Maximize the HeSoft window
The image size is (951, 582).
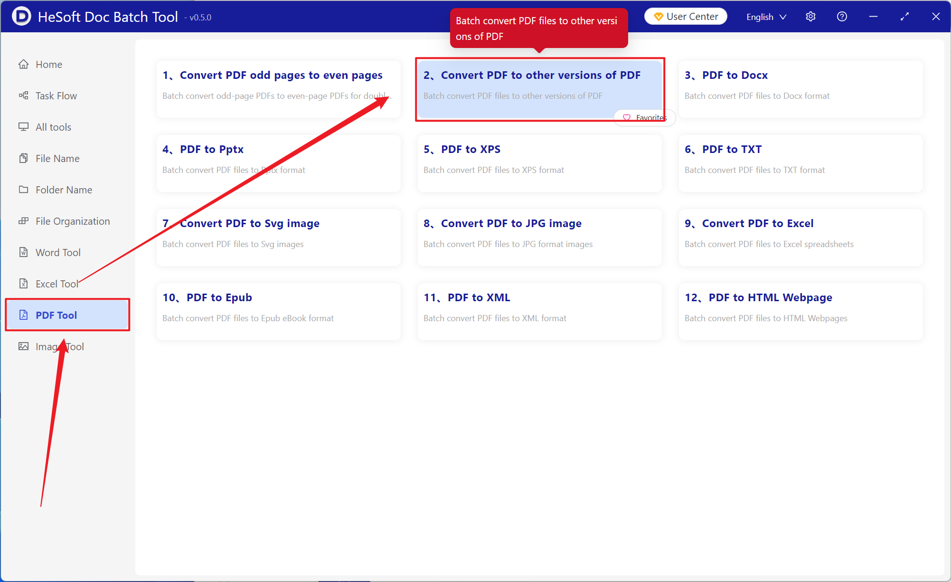tap(904, 17)
